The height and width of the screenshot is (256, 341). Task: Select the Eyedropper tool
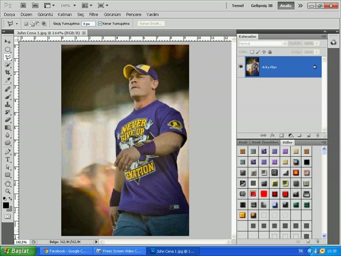(x=7, y=80)
